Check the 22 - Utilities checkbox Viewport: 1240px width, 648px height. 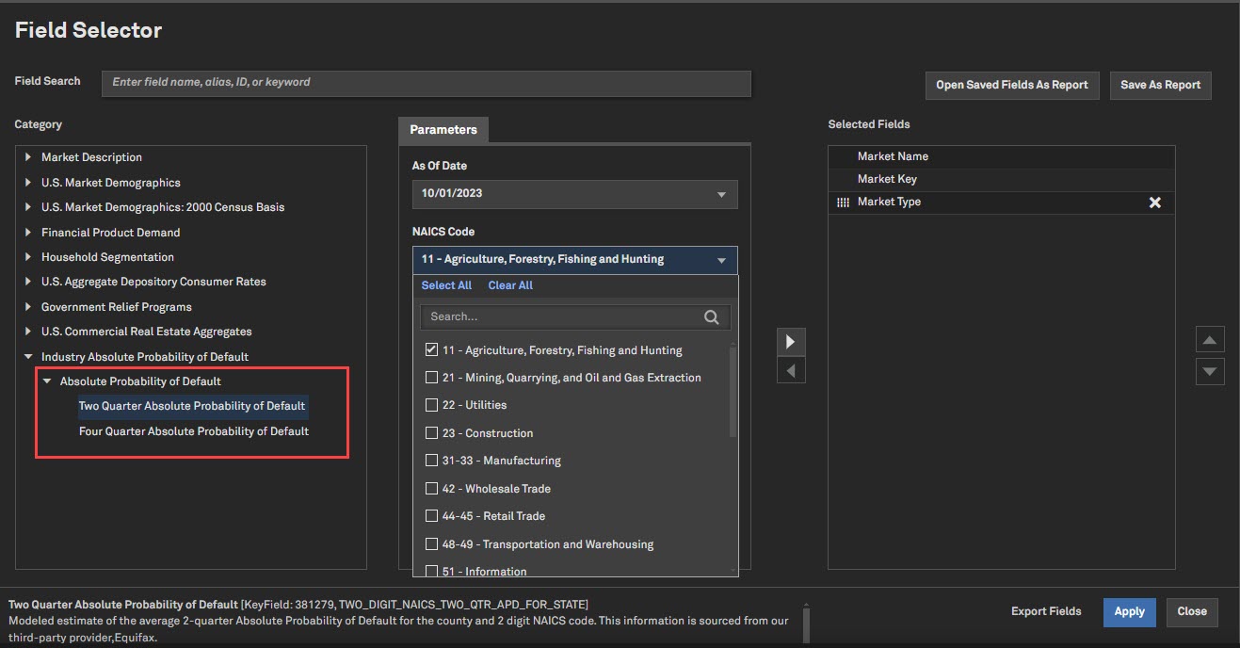click(x=431, y=405)
